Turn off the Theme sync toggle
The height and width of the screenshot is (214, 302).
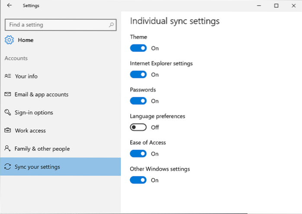(x=138, y=48)
